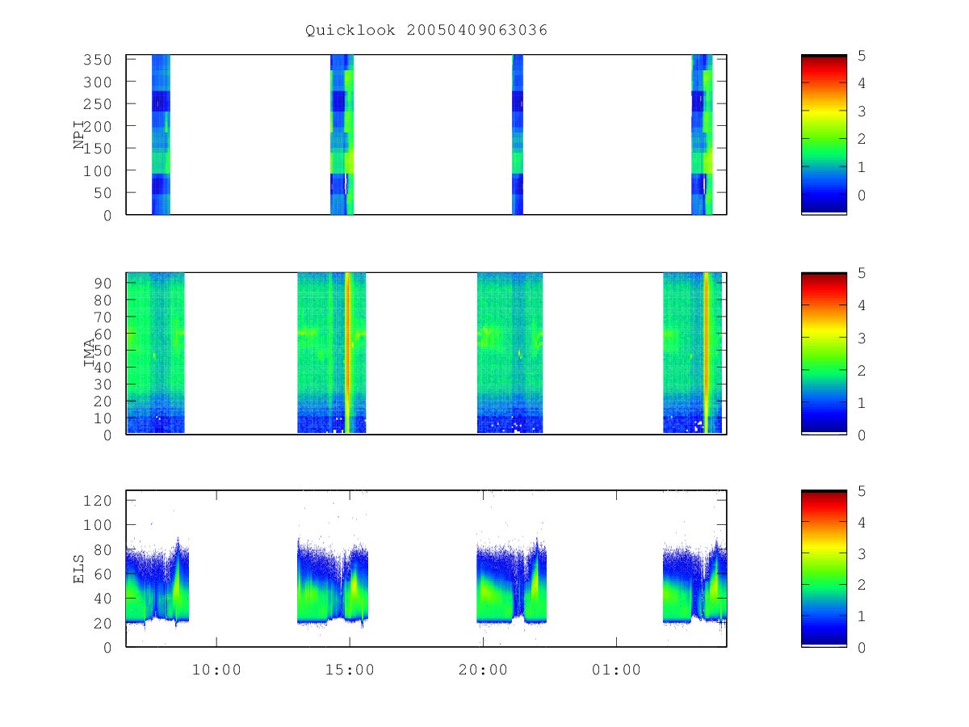
Task: Click the NPI panel color scale bar
Action: tap(824, 135)
